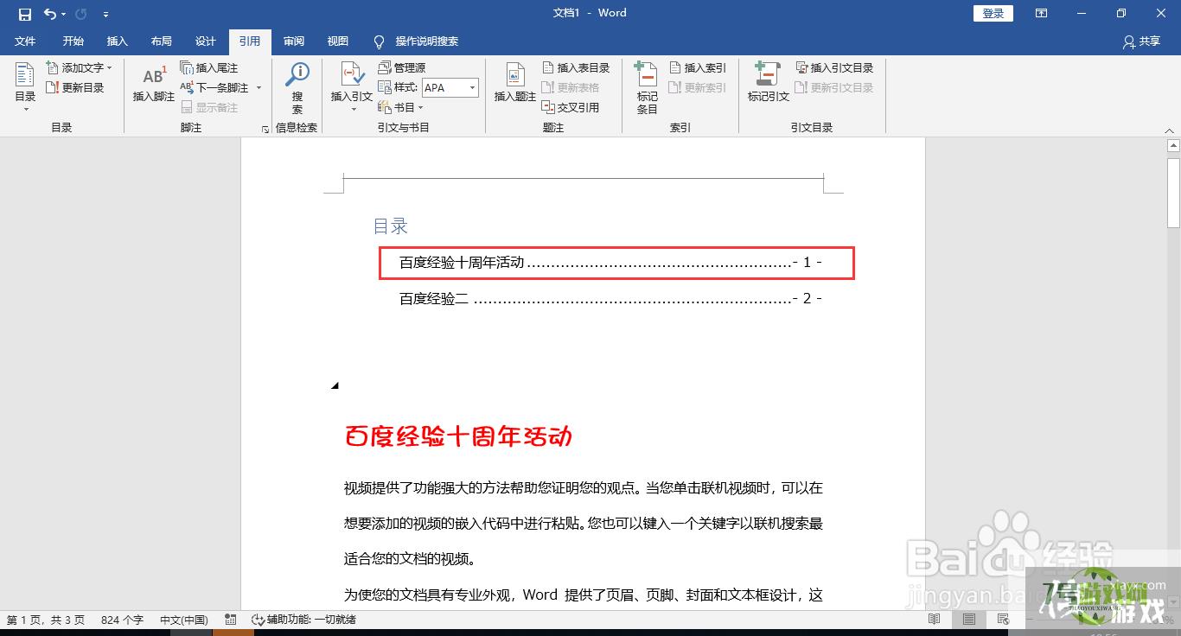This screenshot has height=636, width=1181.
Task: Click the 插入题注 caption icon
Action: (x=515, y=83)
